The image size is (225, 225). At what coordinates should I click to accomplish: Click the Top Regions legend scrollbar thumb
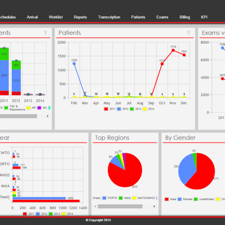120,206
